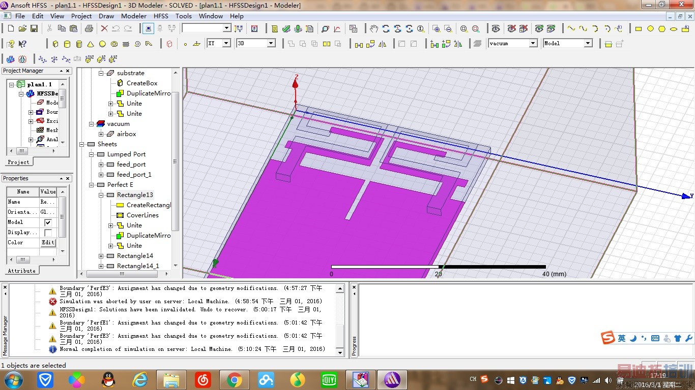Open the XY drawing plane dropdown
The image size is (695, 390).
point(226,44)
